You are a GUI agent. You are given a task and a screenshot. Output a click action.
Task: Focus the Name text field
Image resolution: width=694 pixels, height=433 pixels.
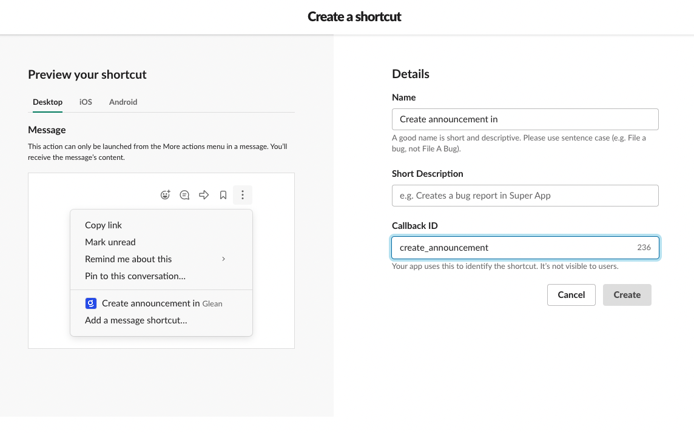point(525,119)
